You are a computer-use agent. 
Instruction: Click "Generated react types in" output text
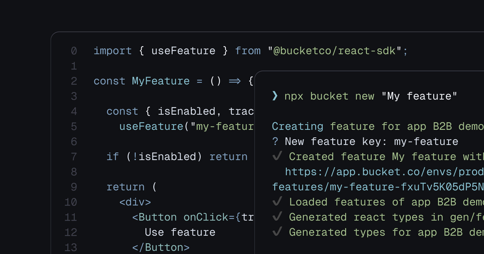point(366,217)
